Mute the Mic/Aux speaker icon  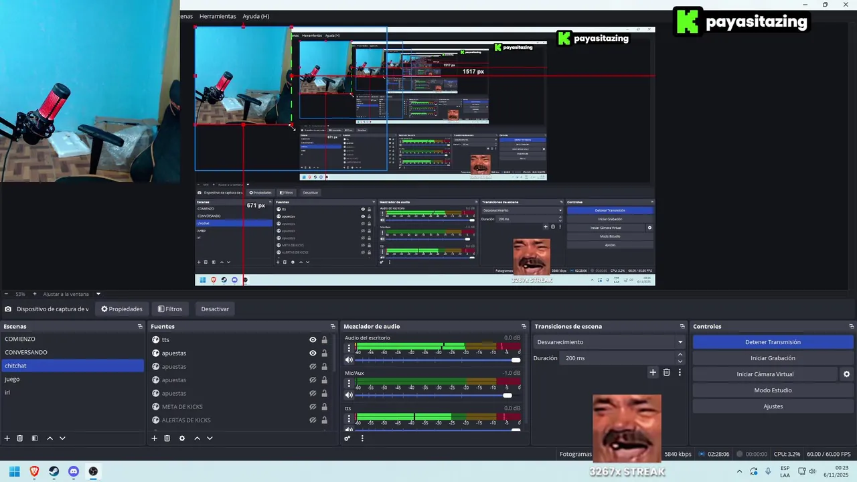[349, 395]
